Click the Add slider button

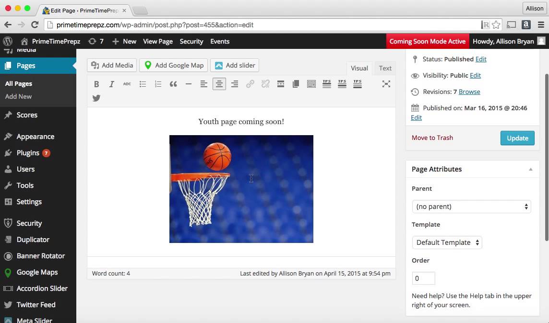tap(235, 65)
